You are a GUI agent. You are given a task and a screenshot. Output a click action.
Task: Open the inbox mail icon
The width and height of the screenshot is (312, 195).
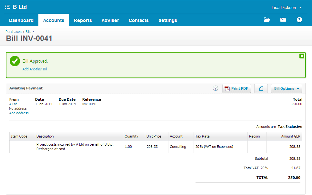click(283, 20)
